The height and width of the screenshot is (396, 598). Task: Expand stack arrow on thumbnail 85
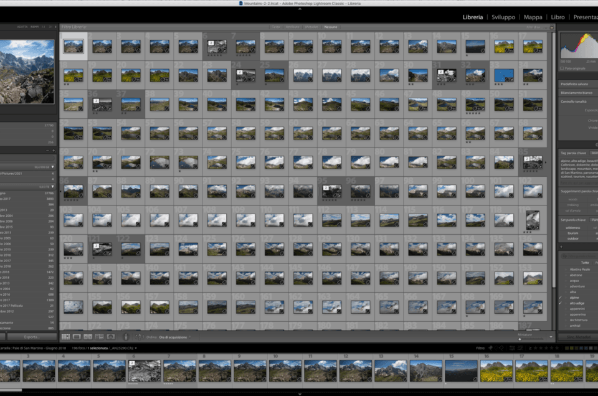click(x=546, y=163)
